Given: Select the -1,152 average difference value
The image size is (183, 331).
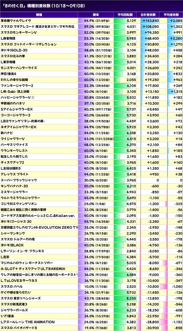Looking at the screenshot, I should pyautogui.click(x=177, y=322).
